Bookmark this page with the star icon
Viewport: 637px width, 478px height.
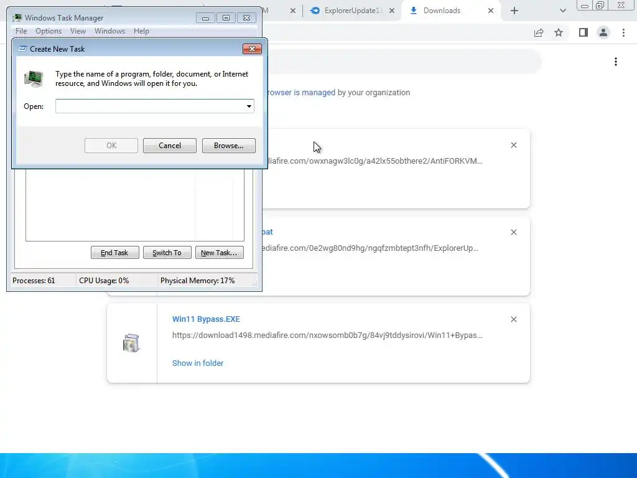pyautogui.click(x=559, y=32)
